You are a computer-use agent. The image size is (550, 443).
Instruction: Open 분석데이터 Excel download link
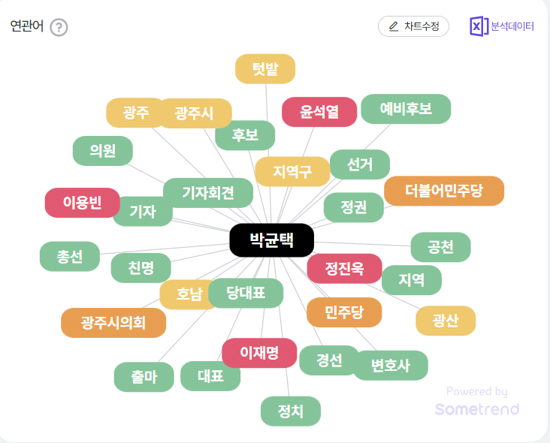(512, 26)
